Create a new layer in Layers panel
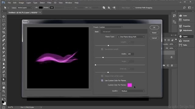The image size is (195, 109). (168, 65)
